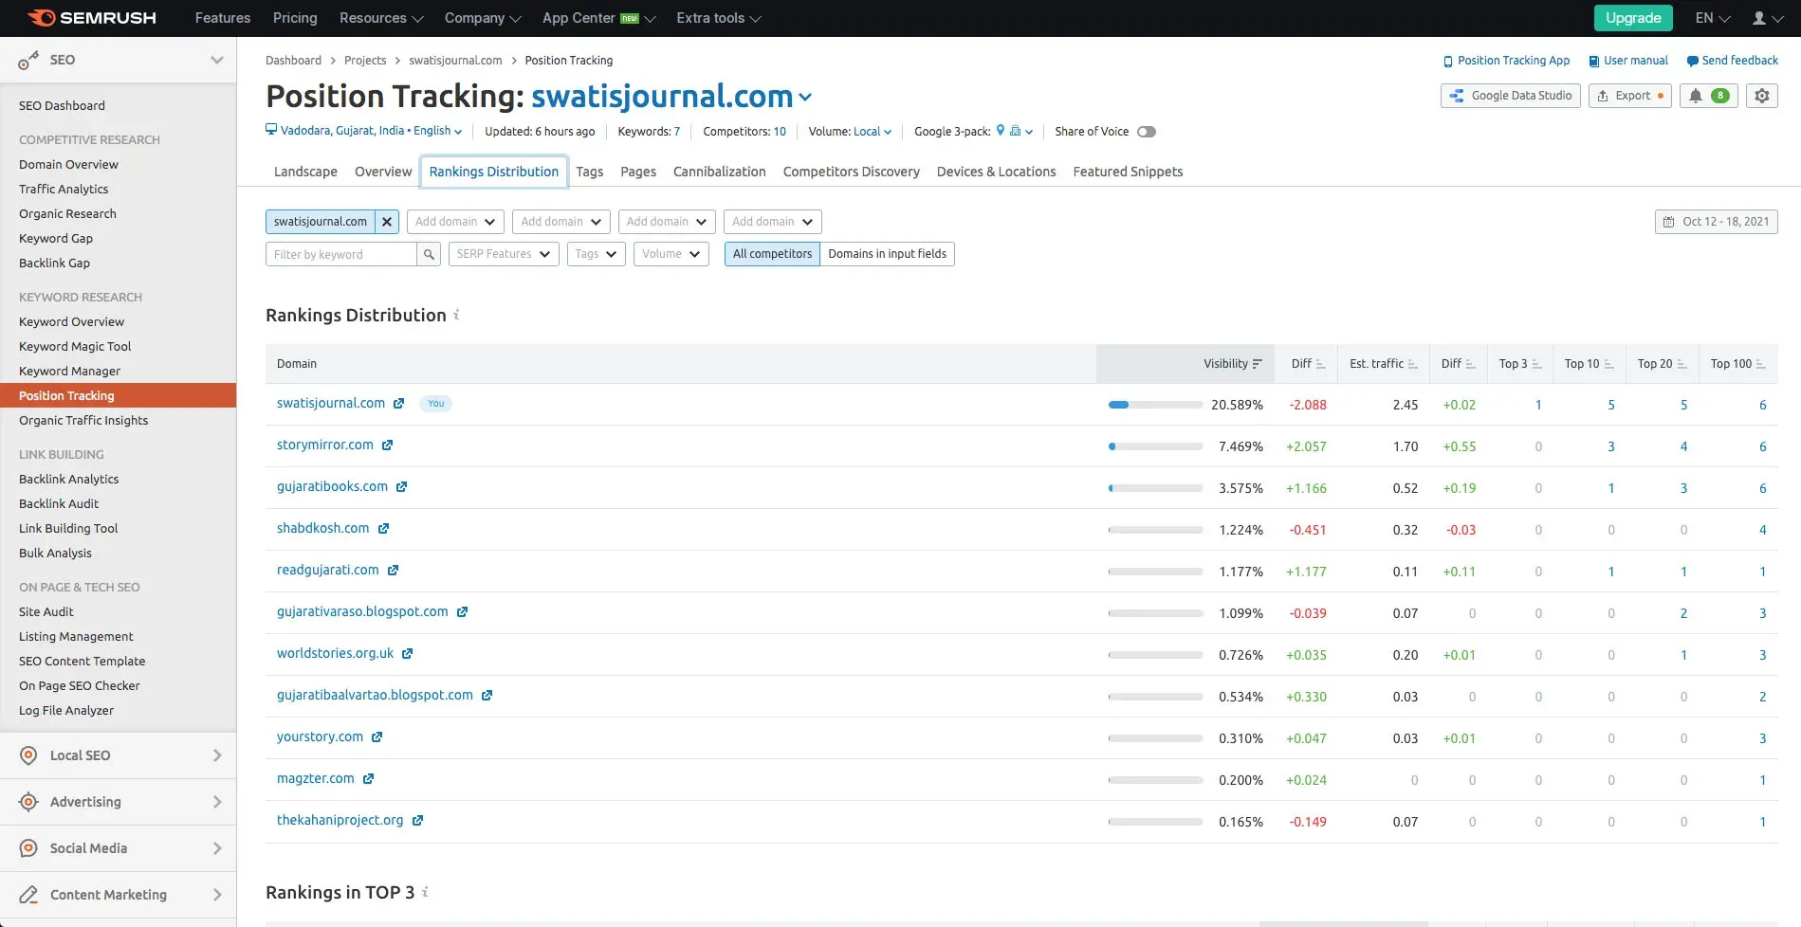Sort by Top 100 column icon
Viewport: 1801px width, 927px height.
1761,364
